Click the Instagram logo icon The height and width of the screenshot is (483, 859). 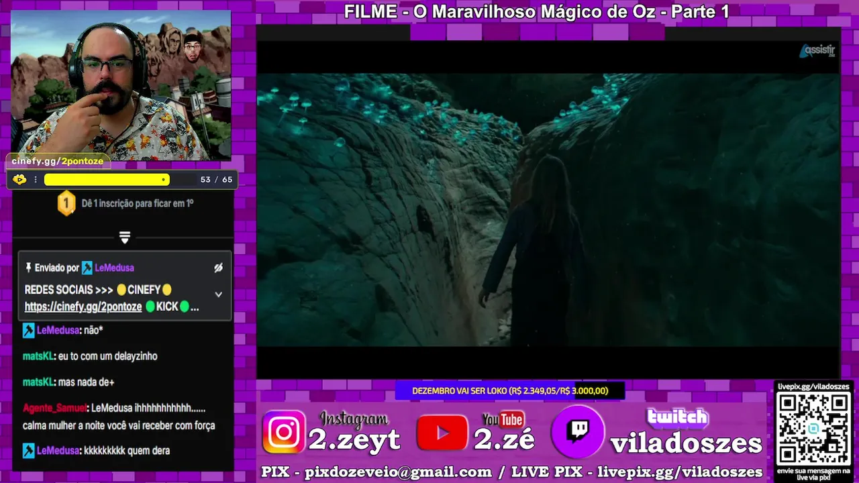coord(284,432)
